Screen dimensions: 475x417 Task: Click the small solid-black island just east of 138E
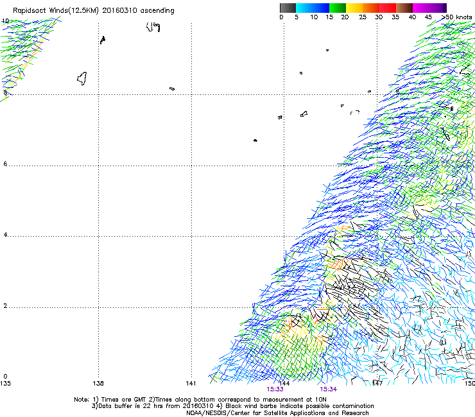pyautogui.click(x=103, y=40)
